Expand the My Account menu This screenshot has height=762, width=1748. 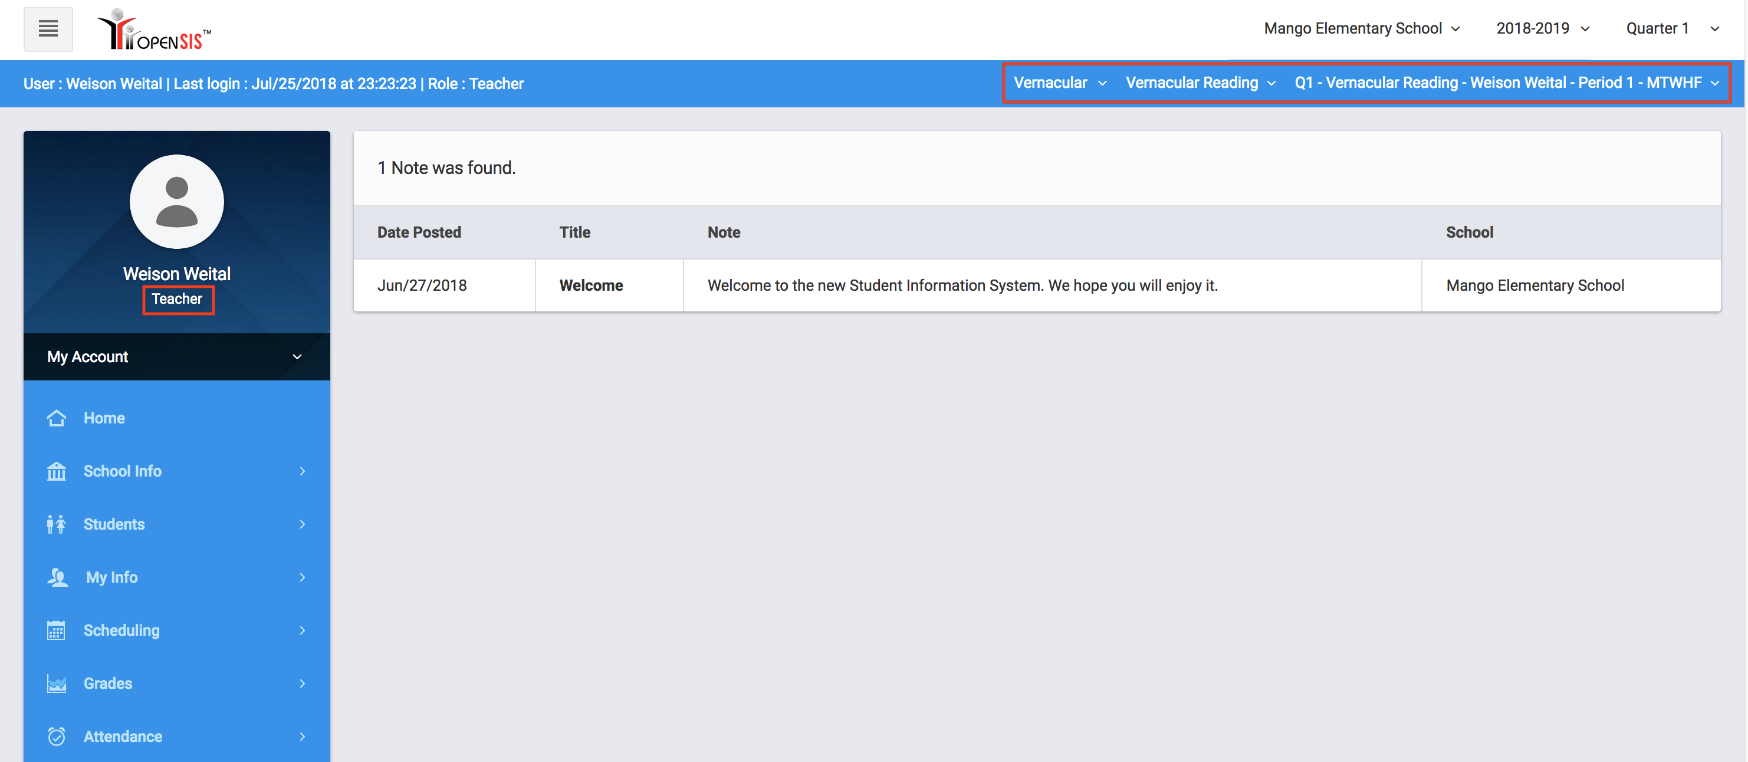(176, 357)
